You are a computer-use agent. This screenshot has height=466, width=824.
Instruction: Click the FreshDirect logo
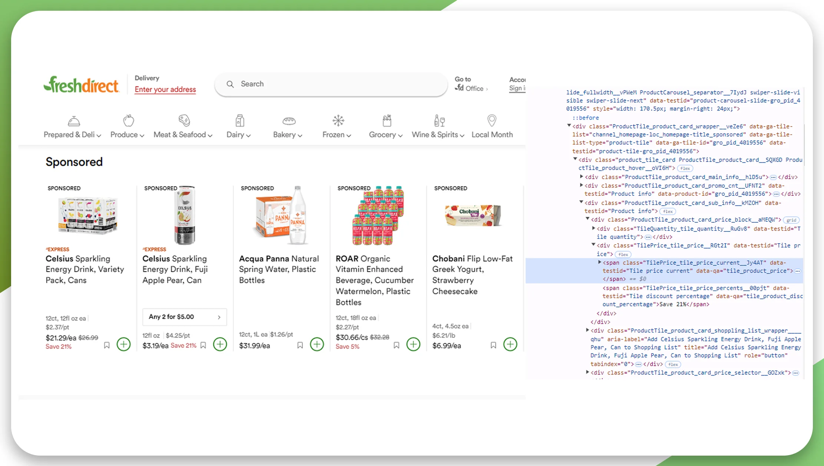81,85
